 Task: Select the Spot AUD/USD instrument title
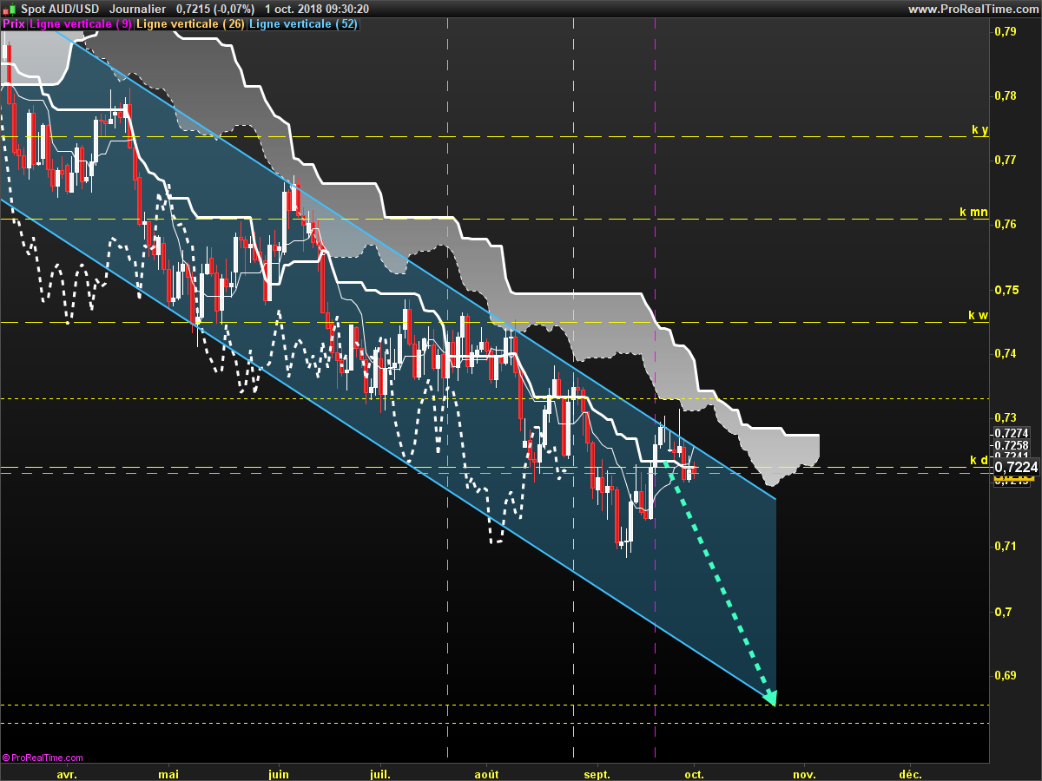coord(59,9)
